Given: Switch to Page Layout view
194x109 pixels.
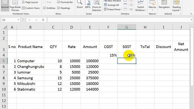Looking at the screenshot, I should (30, 2).
